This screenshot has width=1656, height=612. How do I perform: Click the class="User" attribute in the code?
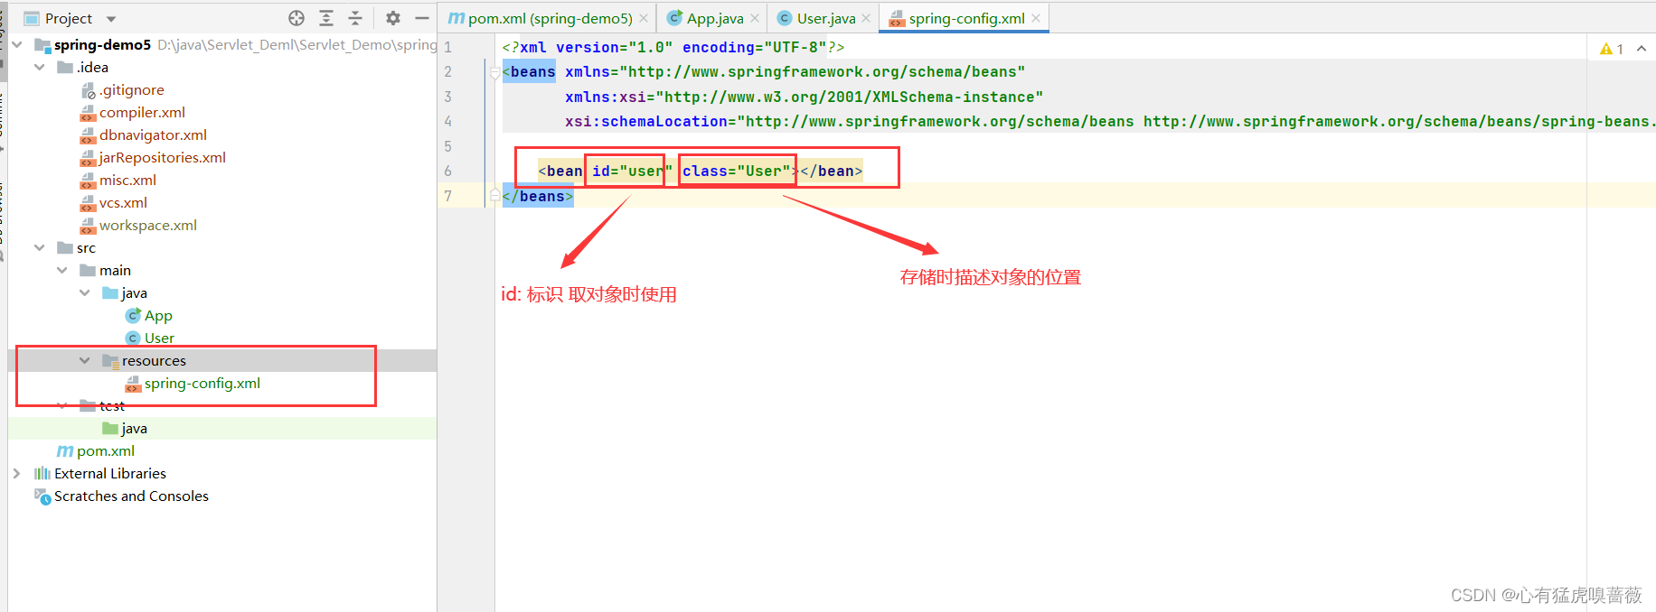[x=737, y=171]
